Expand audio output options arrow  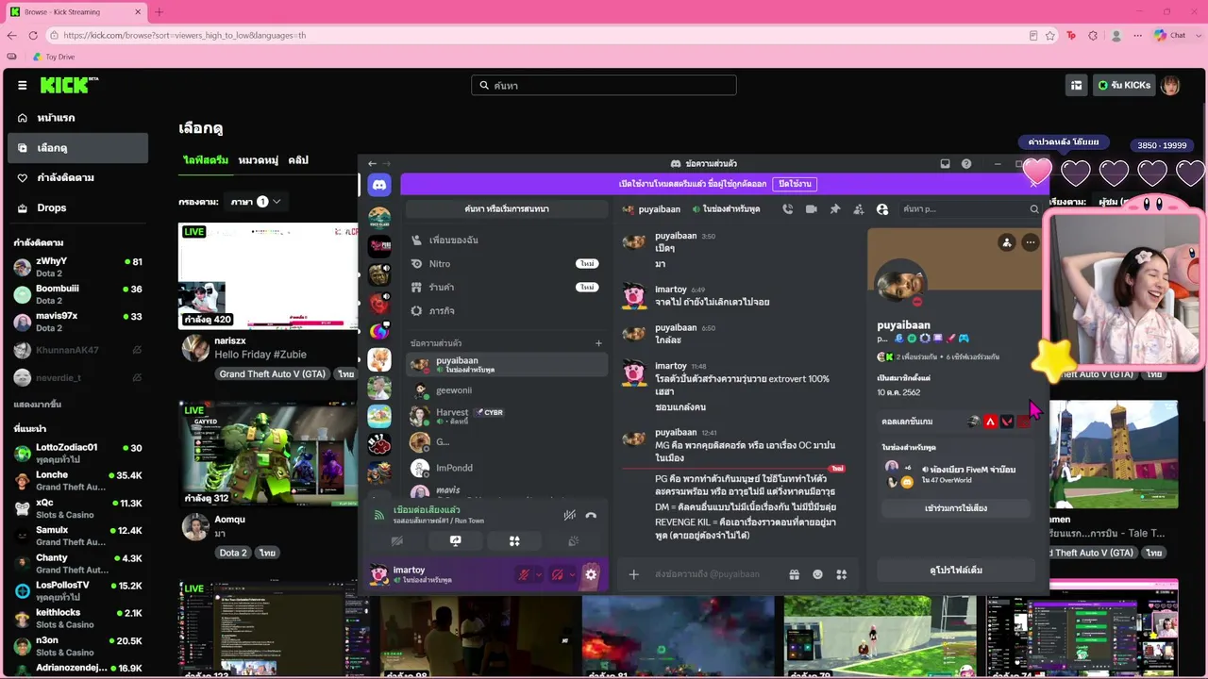(572, 574)
